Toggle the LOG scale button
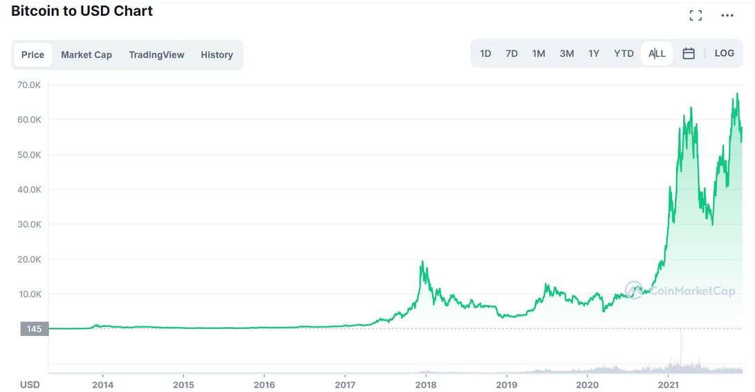The height and width of the screenshot is (392, 755). tap(724, 53)
